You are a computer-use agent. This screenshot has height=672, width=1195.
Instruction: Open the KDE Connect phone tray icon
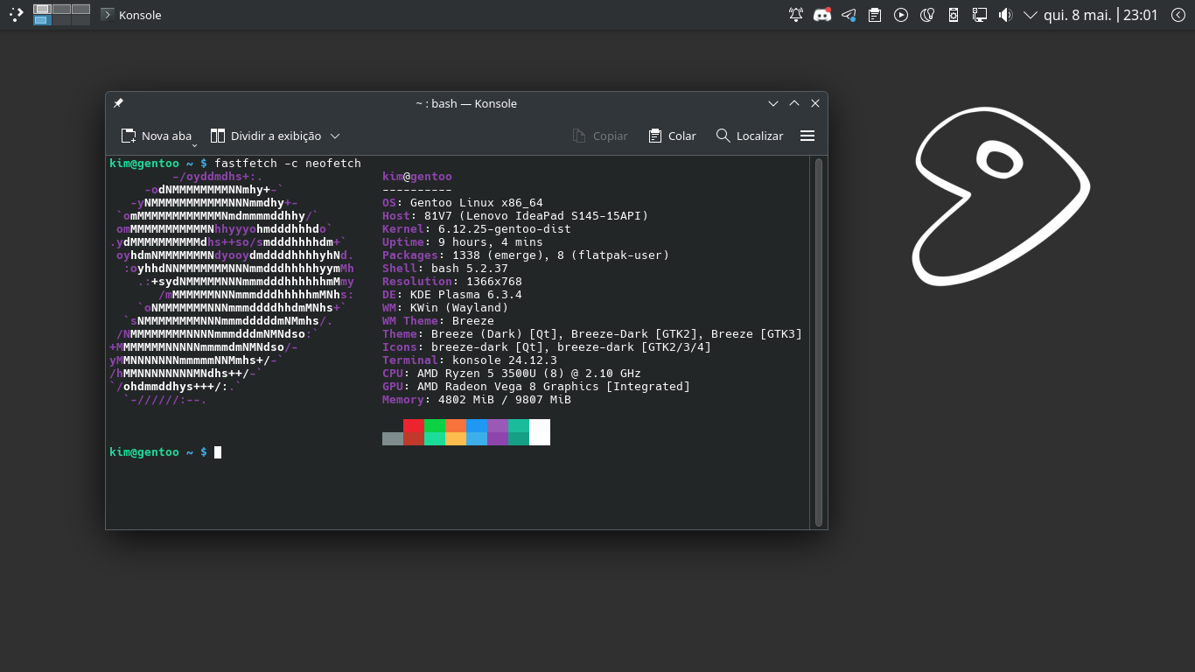click(954, 15)
